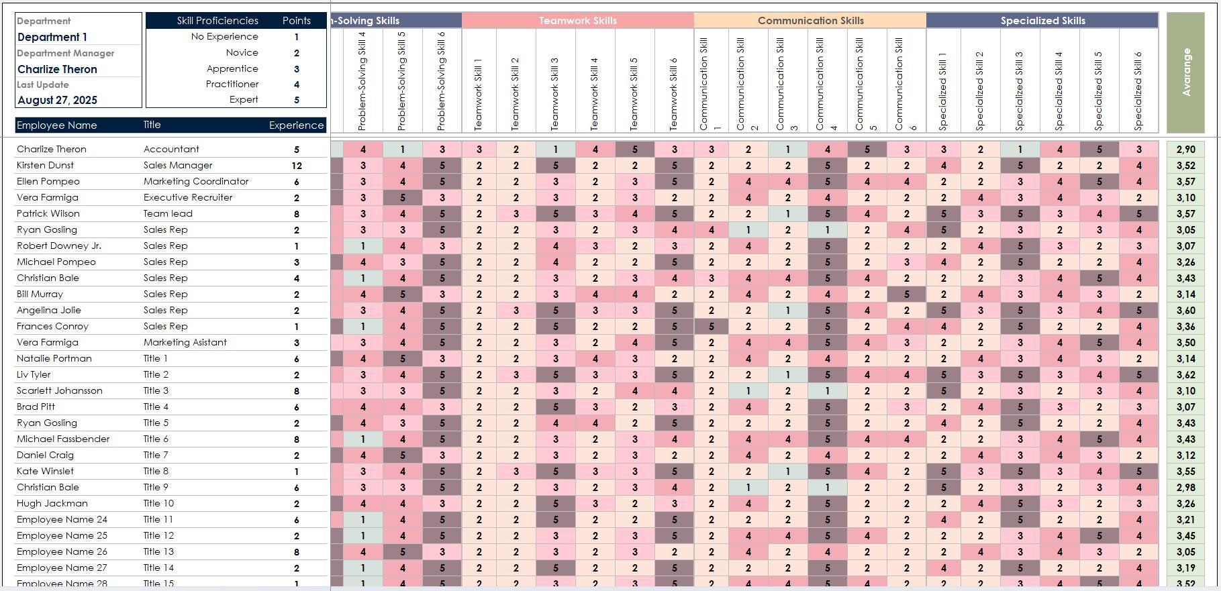Select 'Employee Name 25' cell

click(62, 535)
